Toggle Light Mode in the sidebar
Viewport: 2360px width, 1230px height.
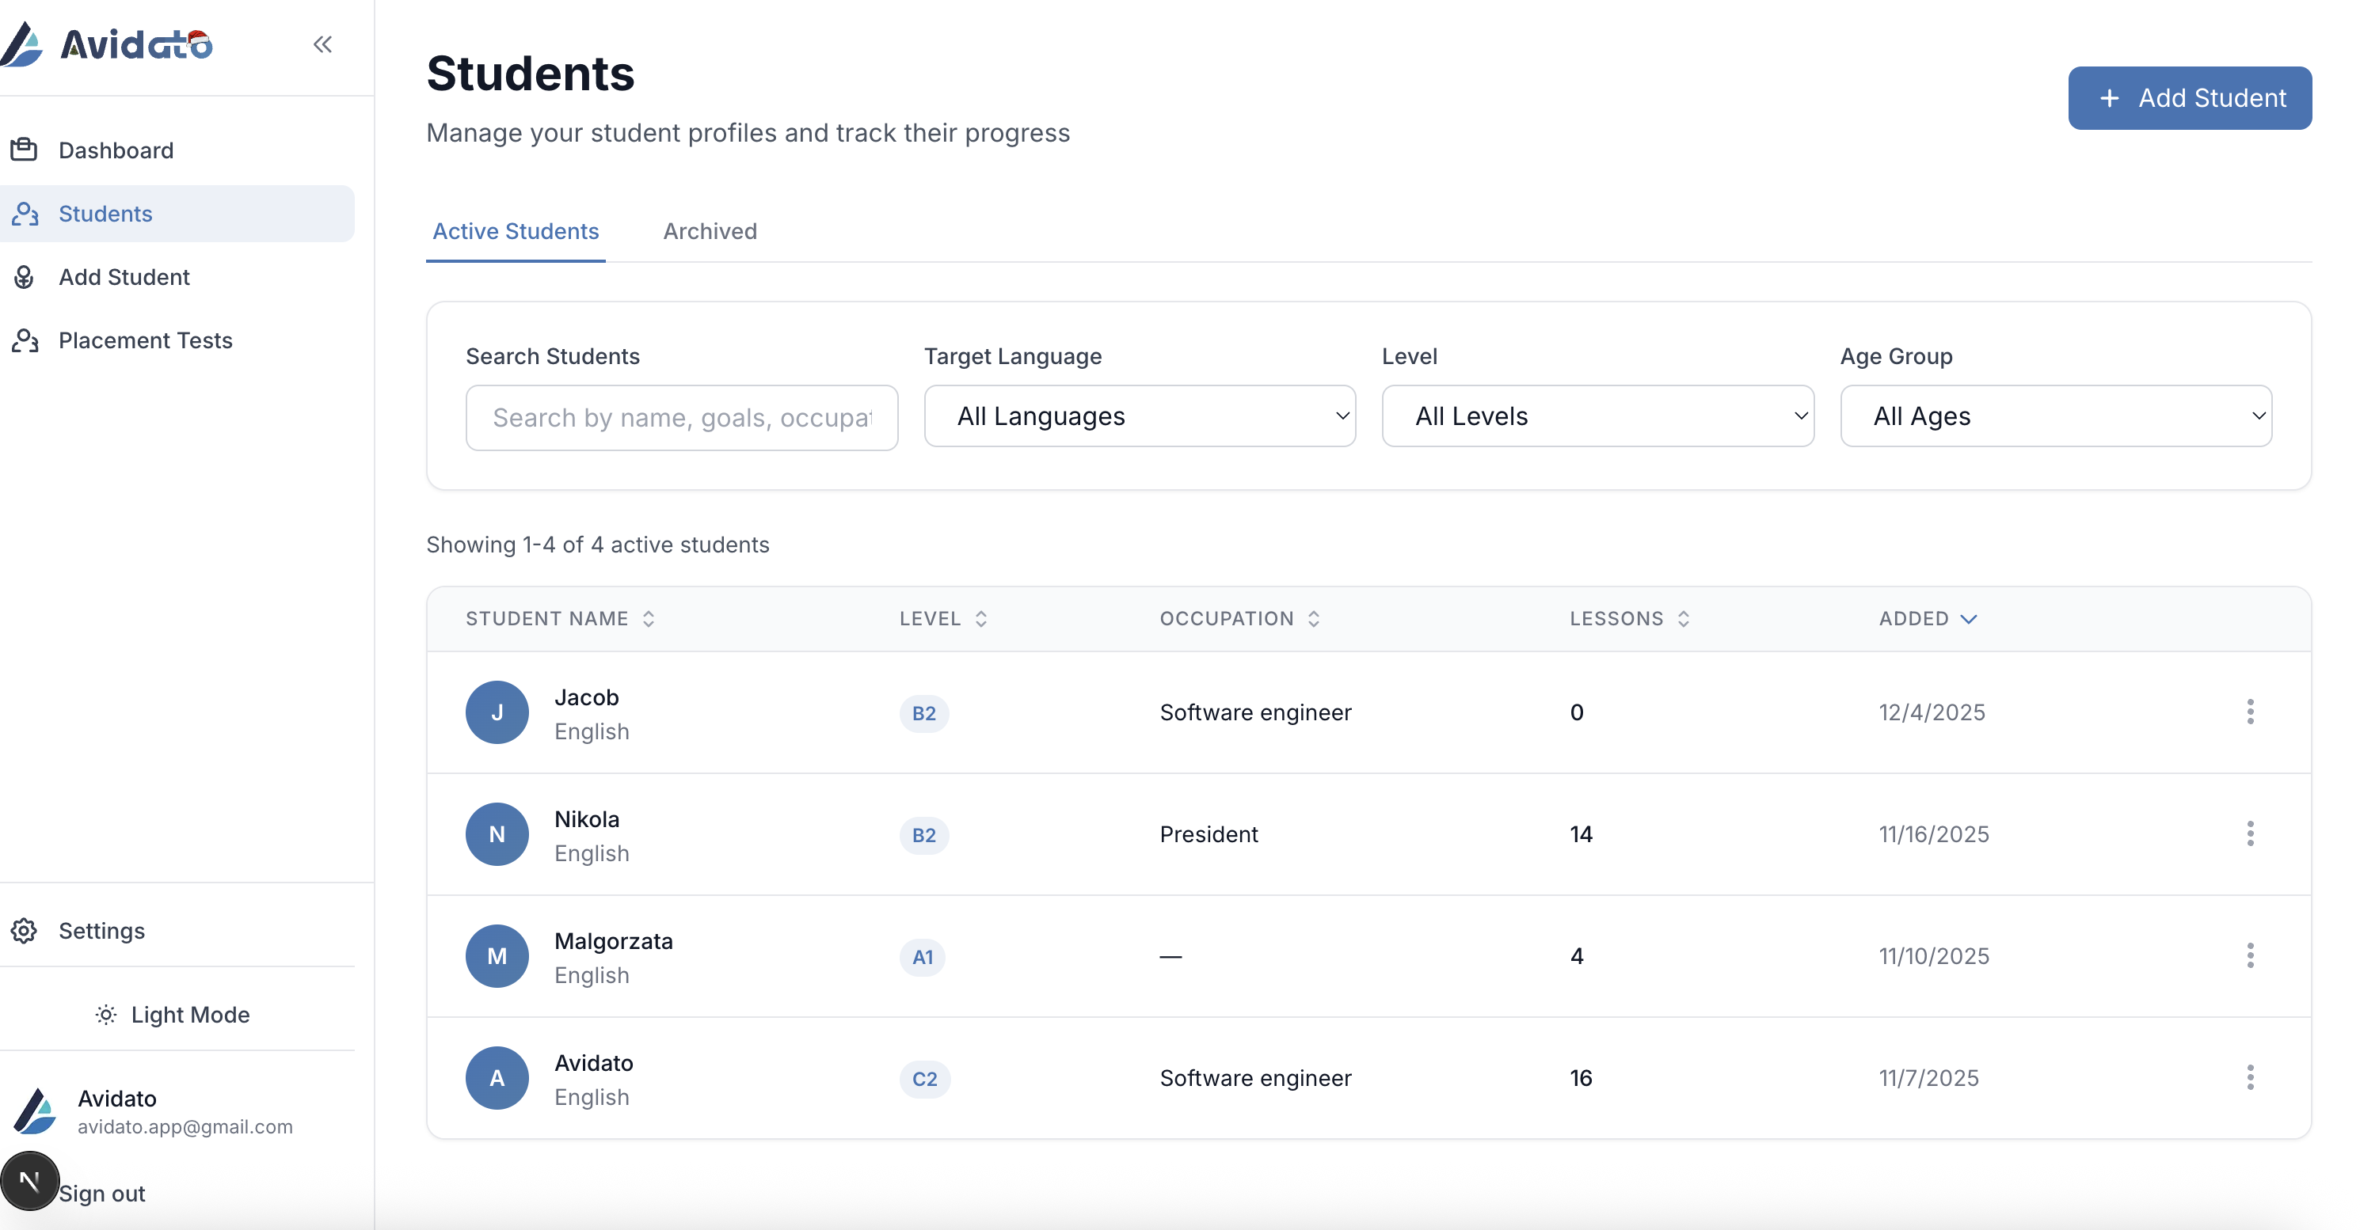pyautogui.click(x=173, y=1014)
